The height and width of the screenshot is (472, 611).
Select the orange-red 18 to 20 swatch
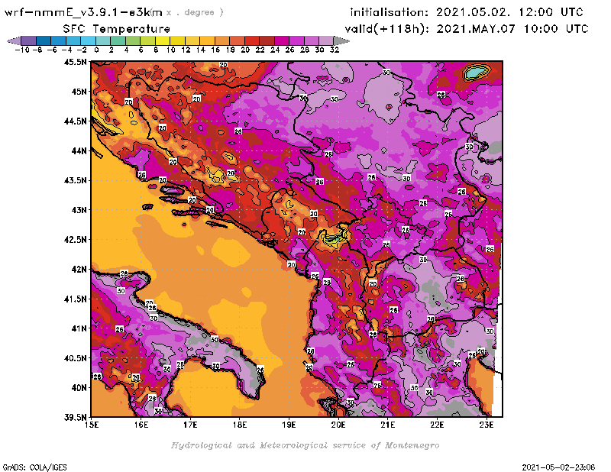(x=237, y=40)
